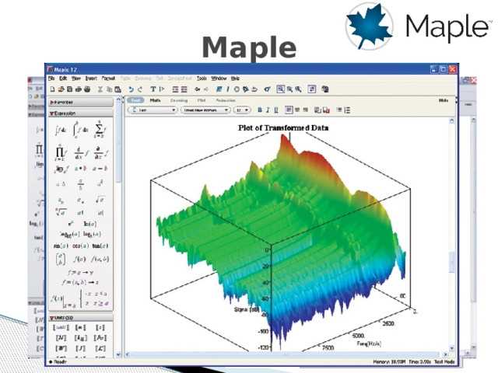The height and width of the screenshot is (373, 498).
Task: Insert the square root template
Action: pyautogui.click(x=100, y=200)
